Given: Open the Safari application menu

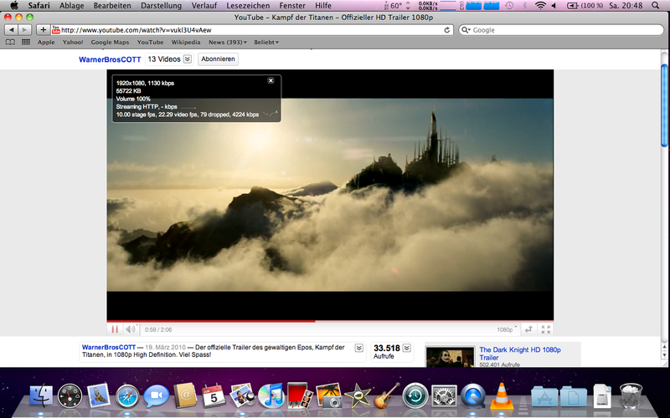Looking at the screenshot, I should tap(39, 6).
